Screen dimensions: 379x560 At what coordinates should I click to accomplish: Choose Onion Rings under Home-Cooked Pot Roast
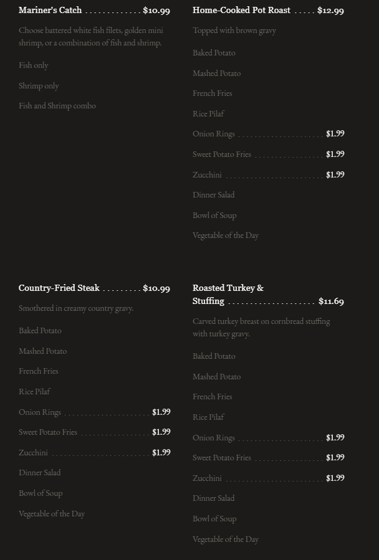214,134
